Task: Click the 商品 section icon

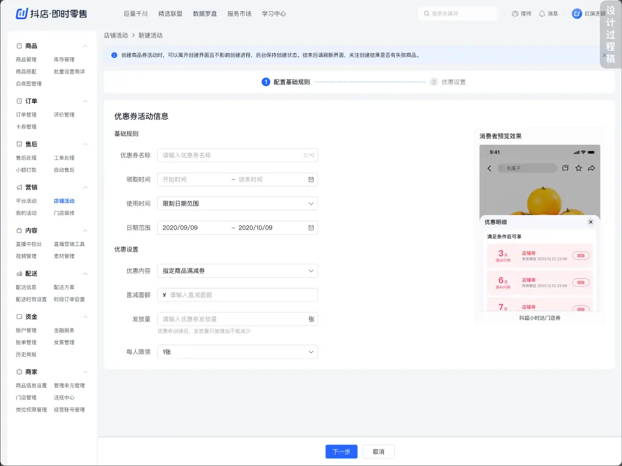Action: pos(19,46)
